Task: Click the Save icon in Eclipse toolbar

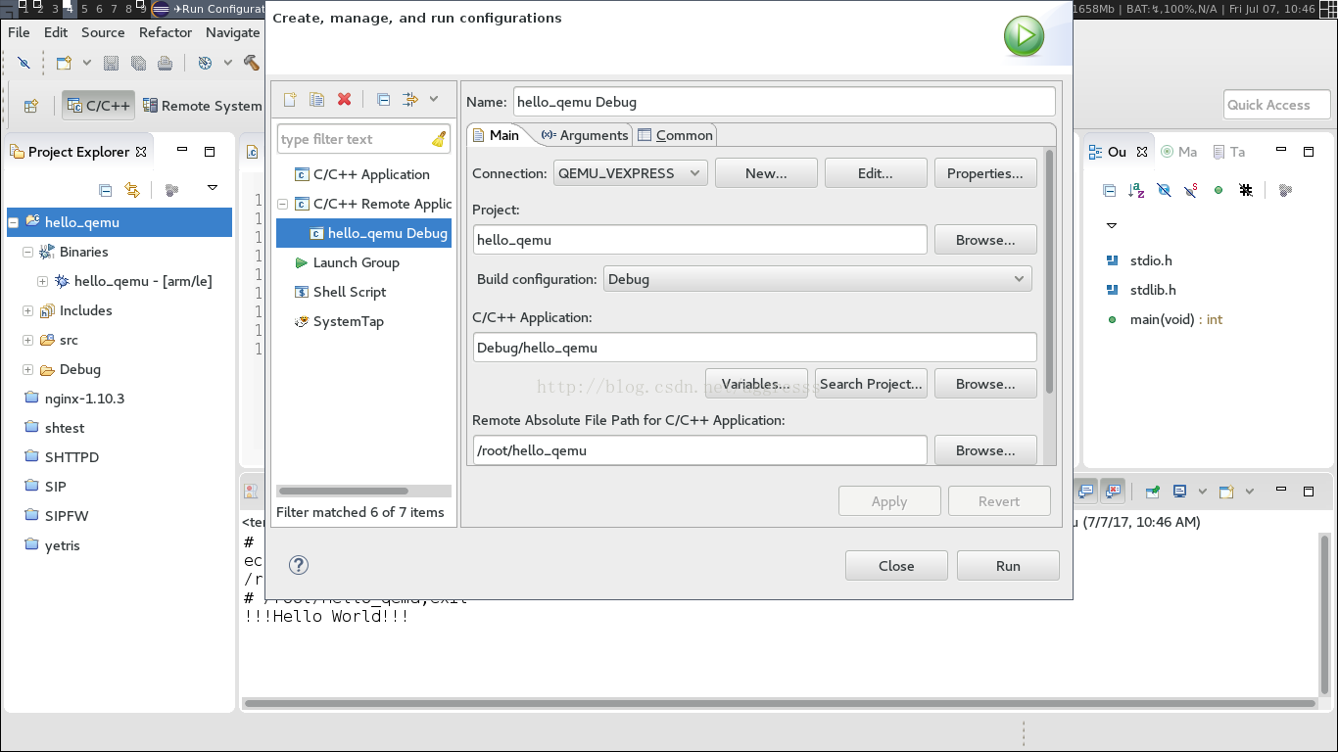Action: 111,63
